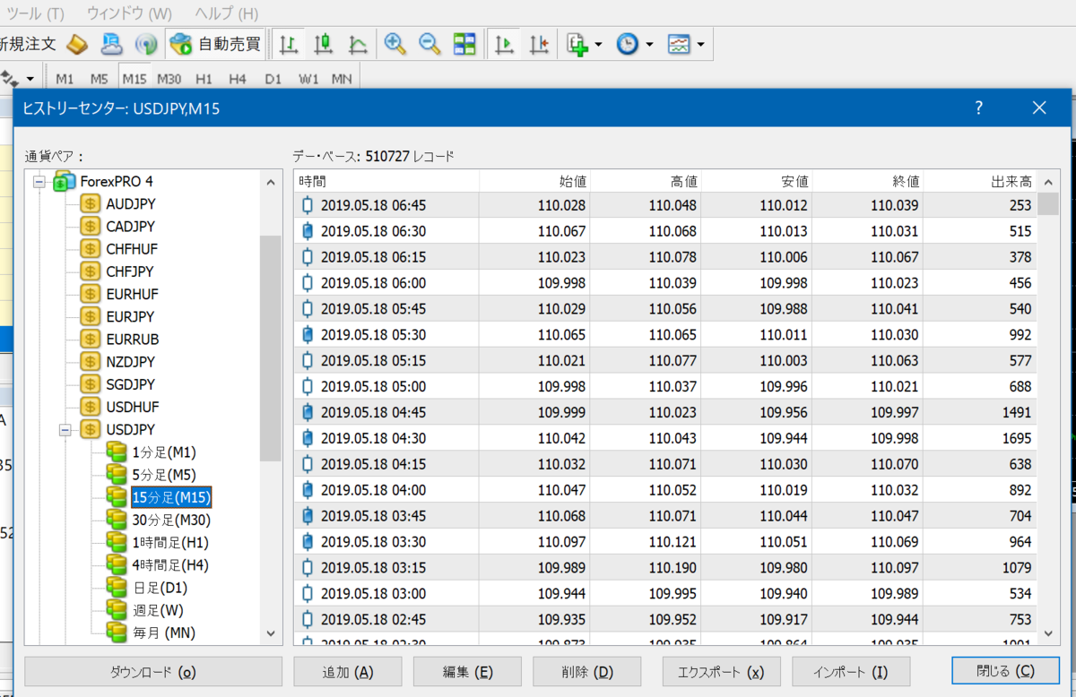
Task: Click the records table scrollbar down arrow
Action: (1048, 633)
